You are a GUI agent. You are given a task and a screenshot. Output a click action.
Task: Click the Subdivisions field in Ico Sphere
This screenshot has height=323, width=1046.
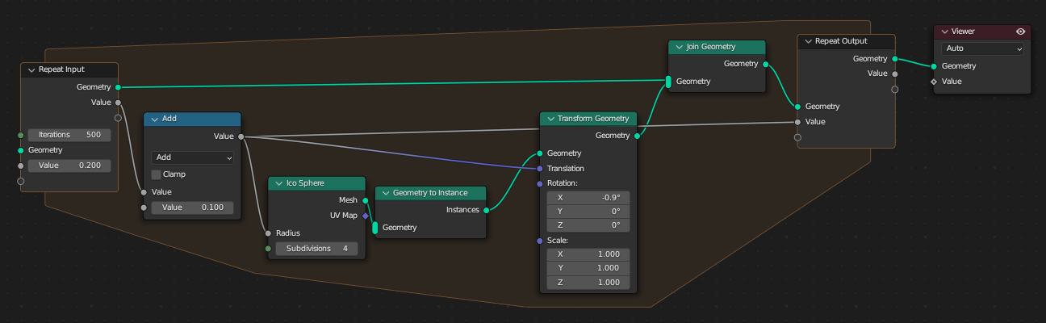(x=316, y=249)
